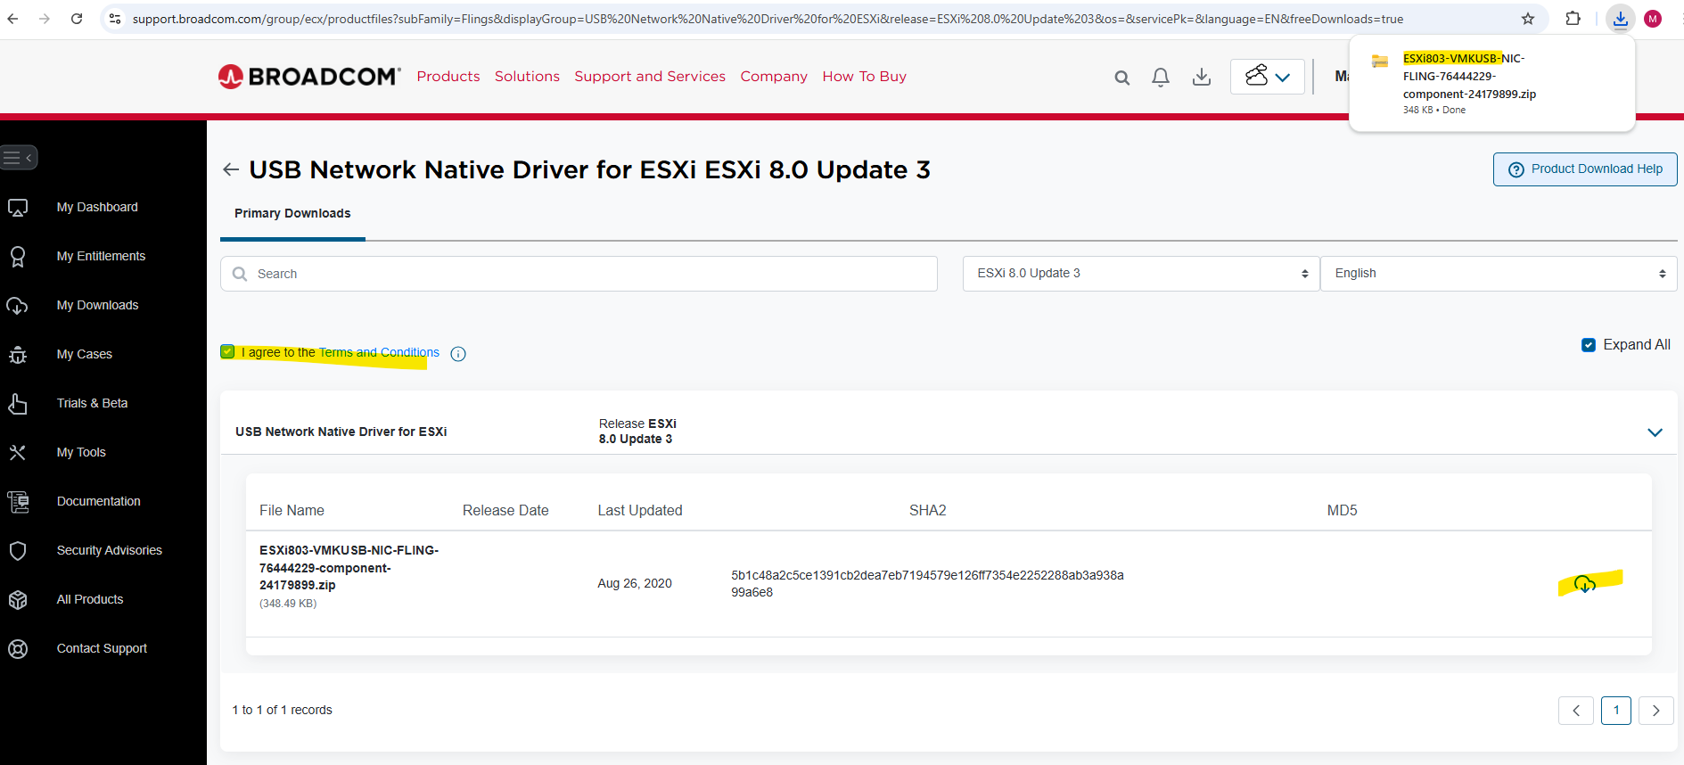Viewport: 1684px width, 765px height.
Task: Click the browser back arrow
Action: [12, 19]
